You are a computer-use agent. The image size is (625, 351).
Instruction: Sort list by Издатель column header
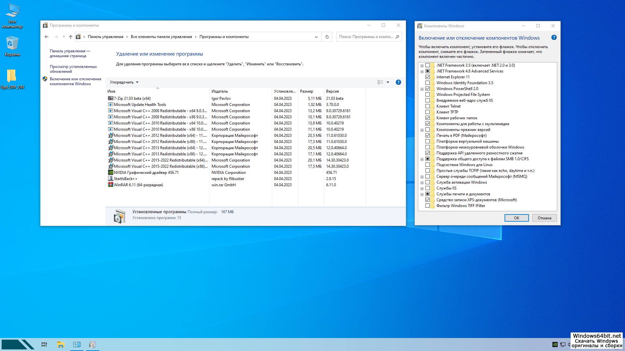click(x=220, y=91)
